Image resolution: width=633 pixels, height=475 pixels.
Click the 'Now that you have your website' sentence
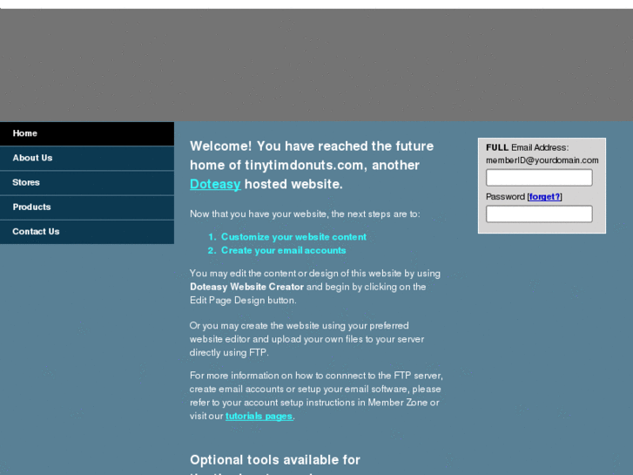point(305,214)
